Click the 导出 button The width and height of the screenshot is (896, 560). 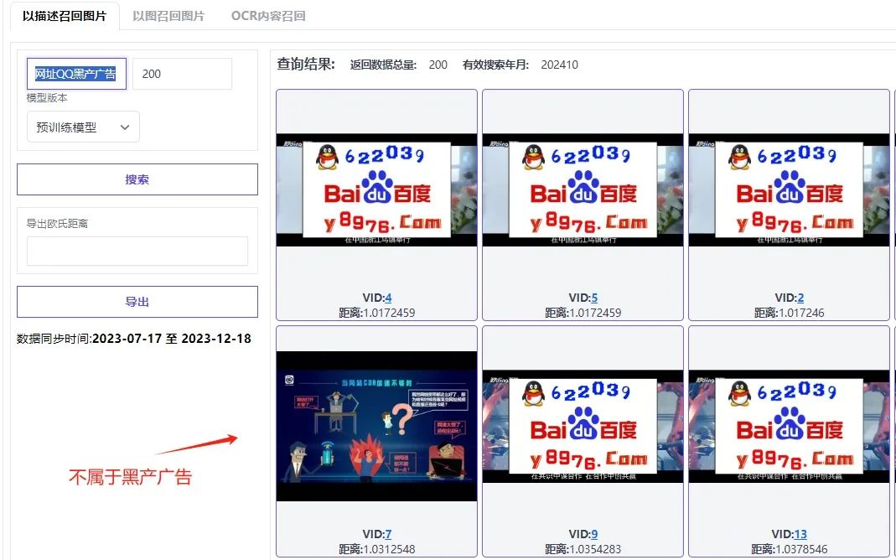pyautogui.click(x=137, y=302)
